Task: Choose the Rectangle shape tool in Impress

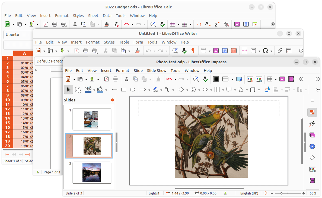Action: click(124, 90)
